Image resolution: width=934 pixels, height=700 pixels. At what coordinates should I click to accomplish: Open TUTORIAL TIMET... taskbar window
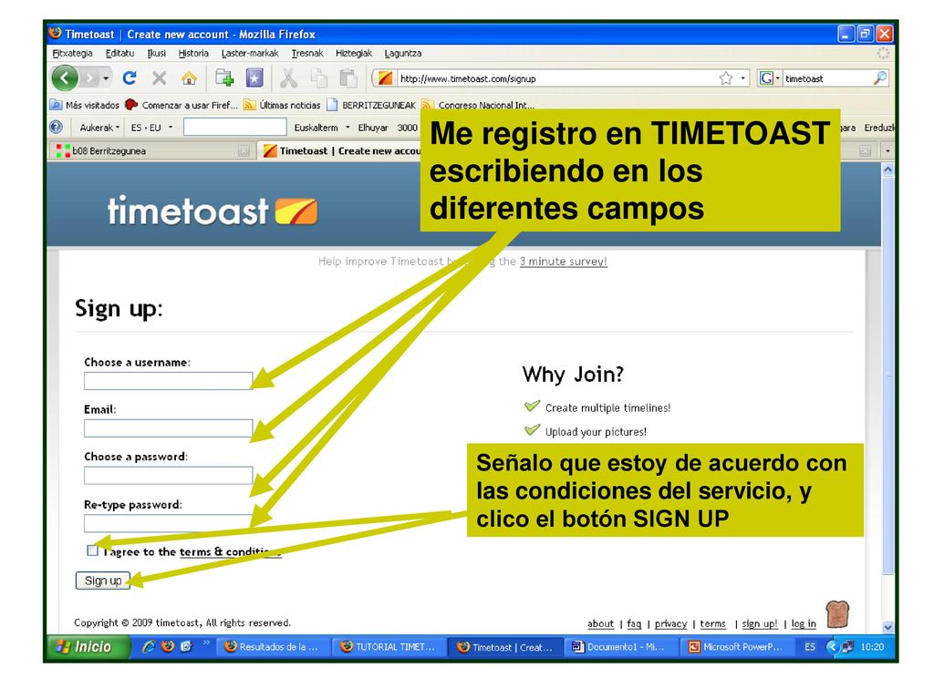pyautogui.click(x=389, y=647)
